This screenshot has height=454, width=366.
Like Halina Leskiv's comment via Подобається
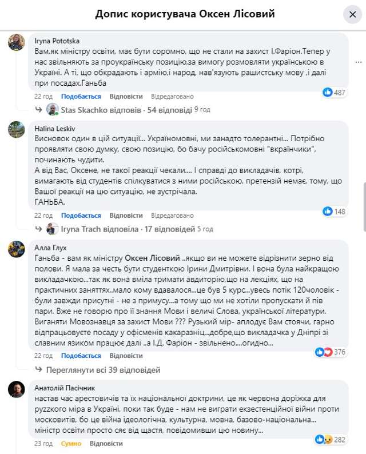(x=81, y=216)
